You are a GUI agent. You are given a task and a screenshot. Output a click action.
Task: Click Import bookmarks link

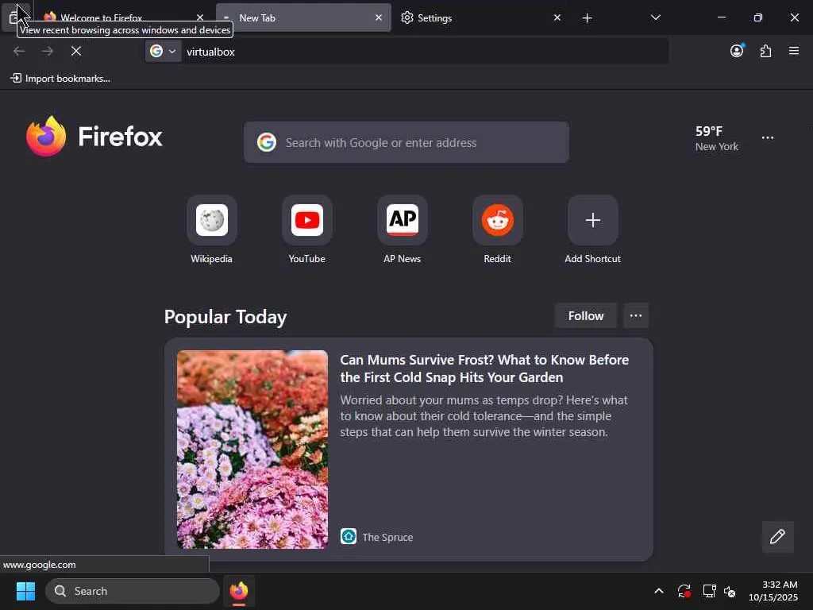60,79
